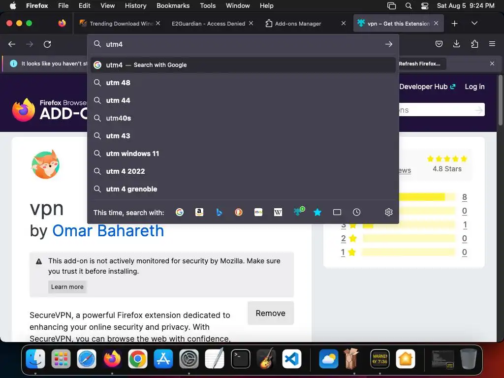Filter reviews by 2 stars rating

click(348, 239)
